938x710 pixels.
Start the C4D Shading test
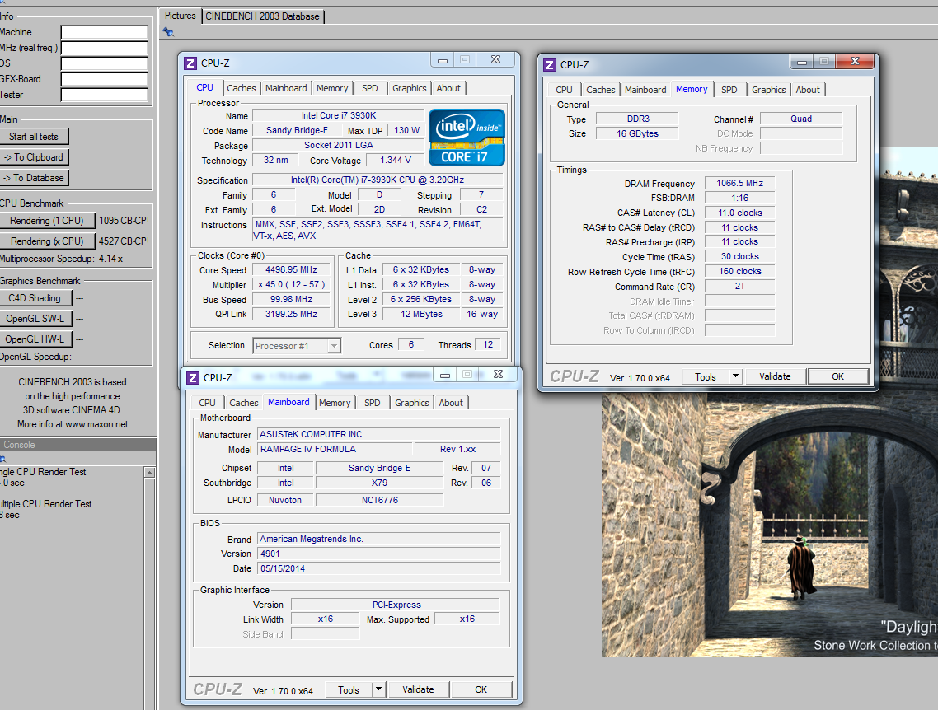coord(35,297)
